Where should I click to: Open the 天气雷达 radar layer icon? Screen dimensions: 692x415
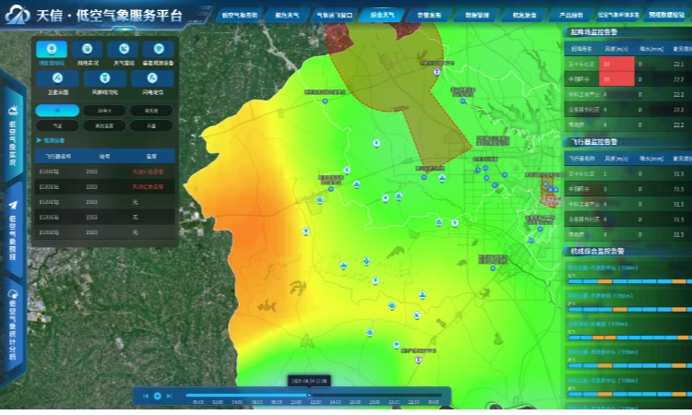click(x=123, y=50)
